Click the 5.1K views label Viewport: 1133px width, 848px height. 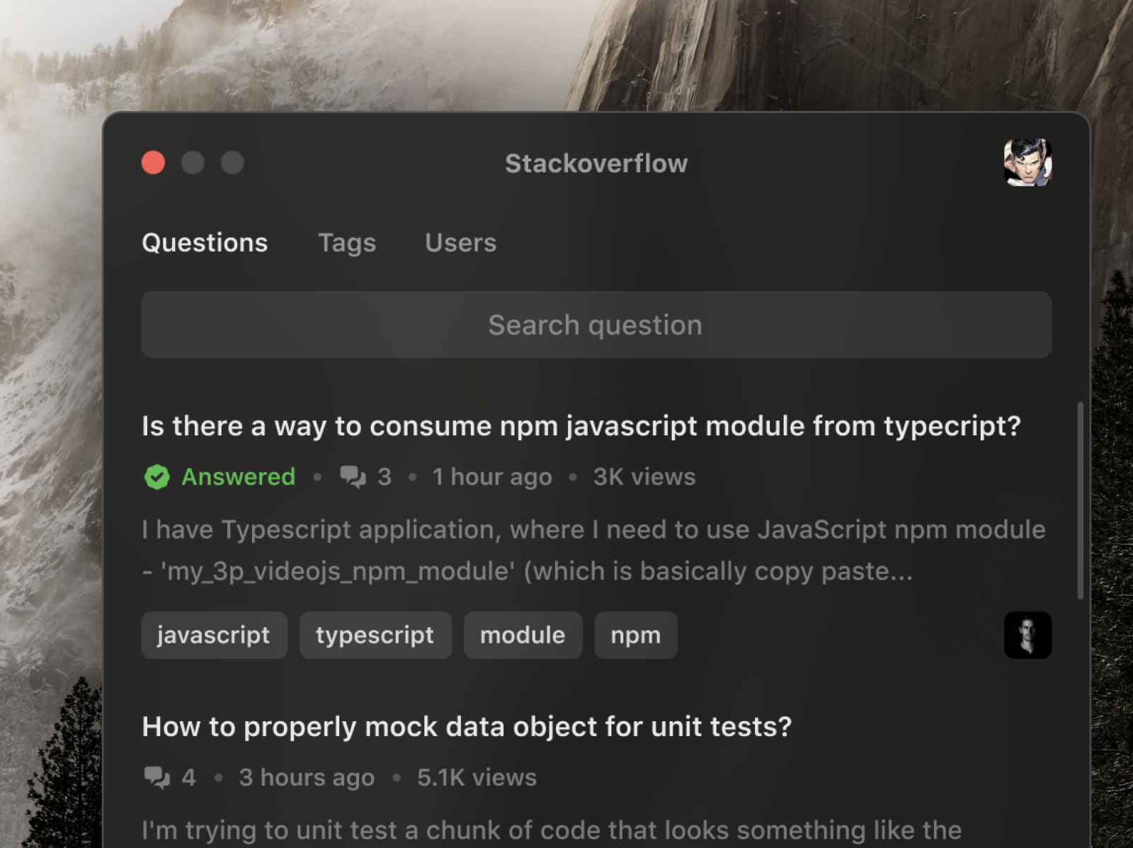[476, 777]
